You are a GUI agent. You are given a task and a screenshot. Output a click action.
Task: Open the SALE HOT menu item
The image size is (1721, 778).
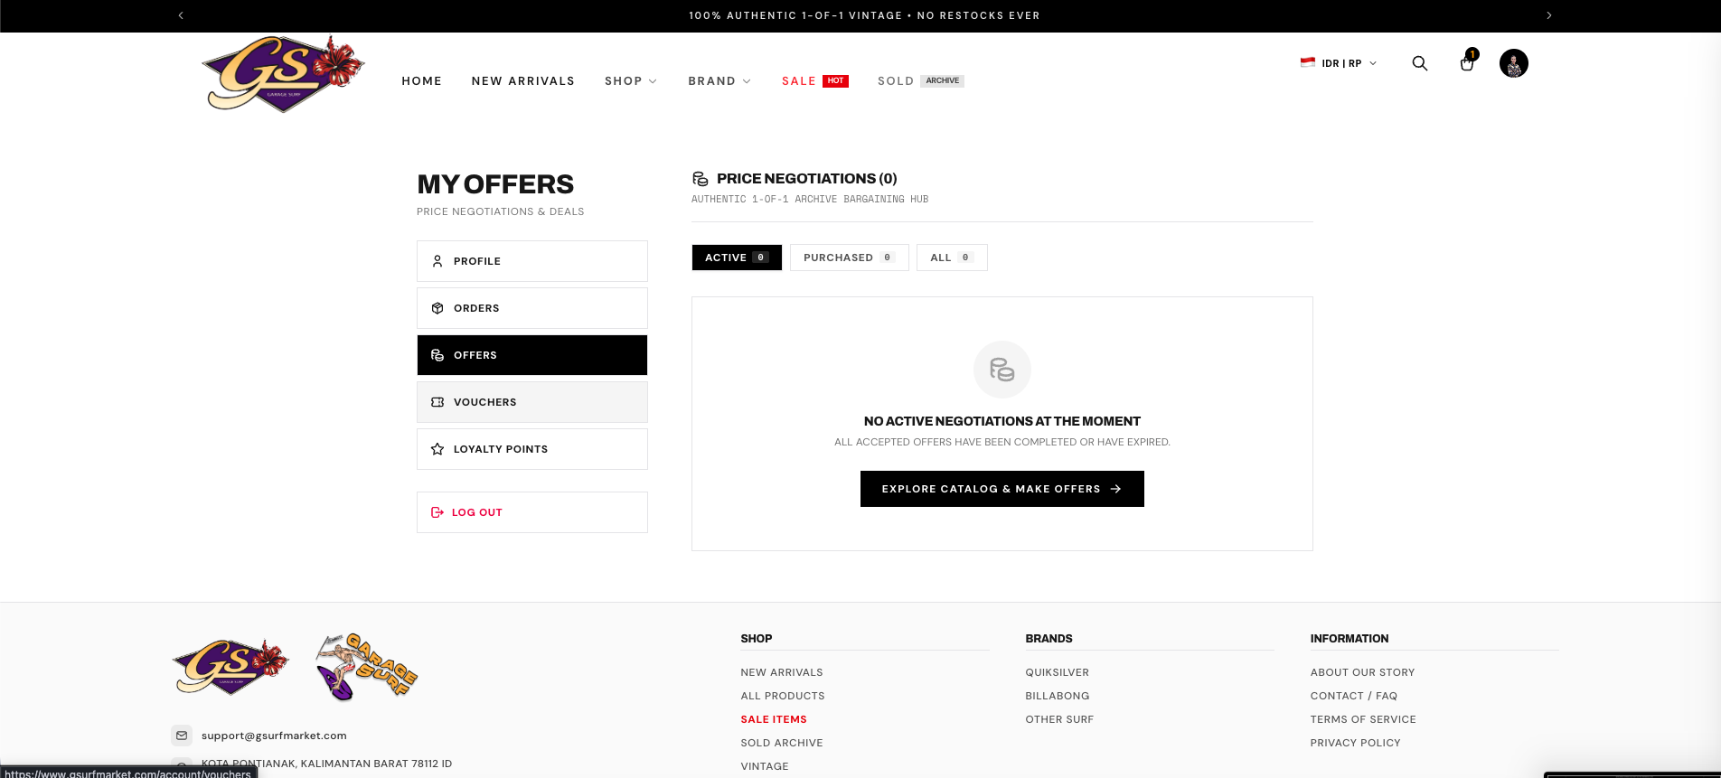click(815, 81)
